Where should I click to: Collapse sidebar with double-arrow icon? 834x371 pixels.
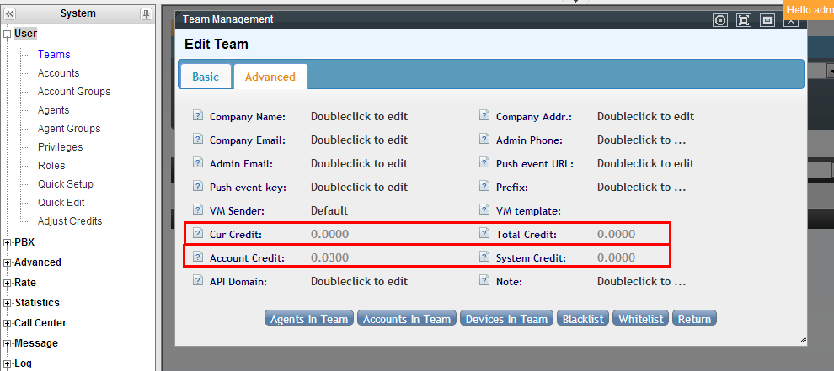click(x=10, y=13)
